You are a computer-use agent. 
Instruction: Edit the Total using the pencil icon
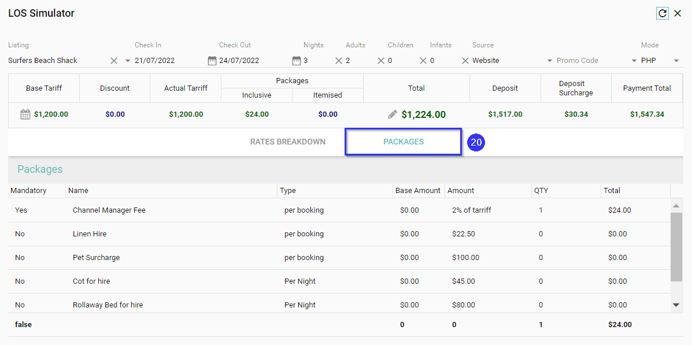[x=393, y=114]
